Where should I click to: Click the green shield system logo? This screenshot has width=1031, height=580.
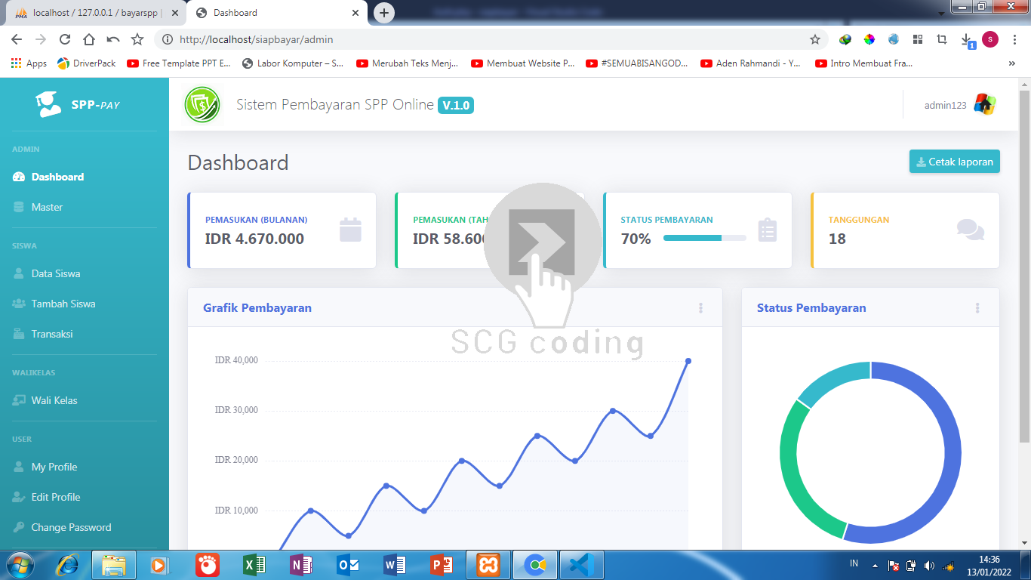tap(202, 105)
